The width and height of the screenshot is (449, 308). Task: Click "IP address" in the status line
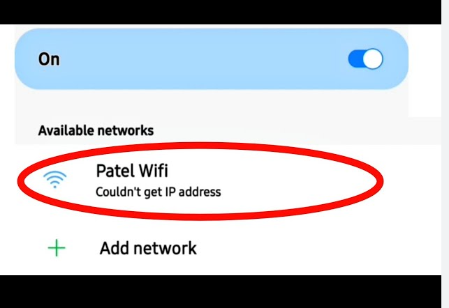pyautogui.click(x=193, y=192)
